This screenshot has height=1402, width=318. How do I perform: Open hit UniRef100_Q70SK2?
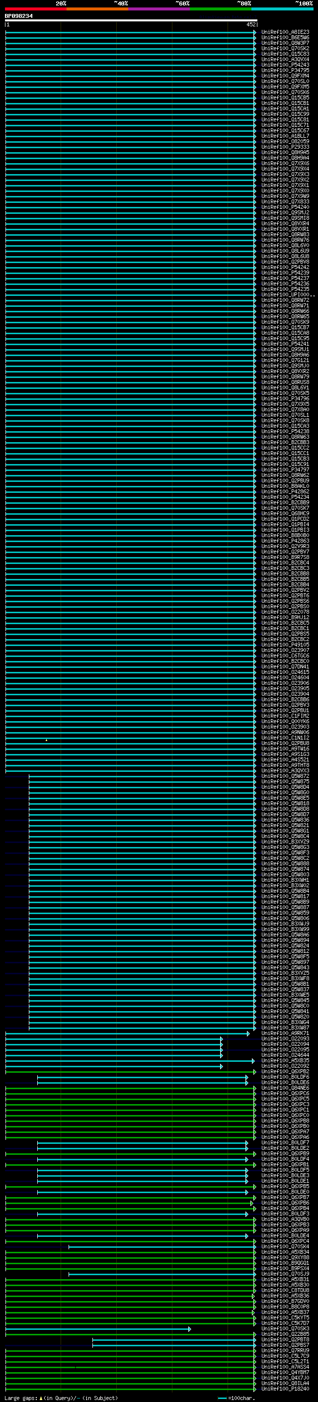(x=285, y=48)
